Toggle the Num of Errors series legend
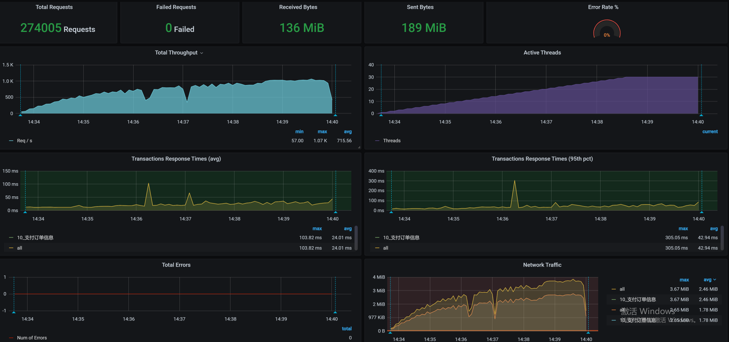 pos(32,338)
